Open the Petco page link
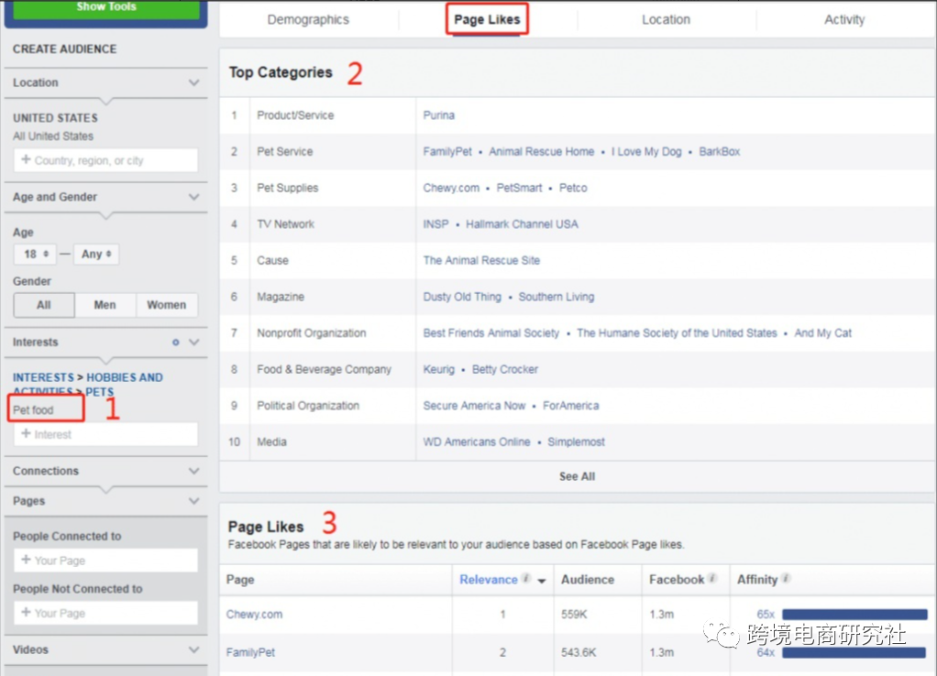Screen dimensions: 937x676 point(573,188)
